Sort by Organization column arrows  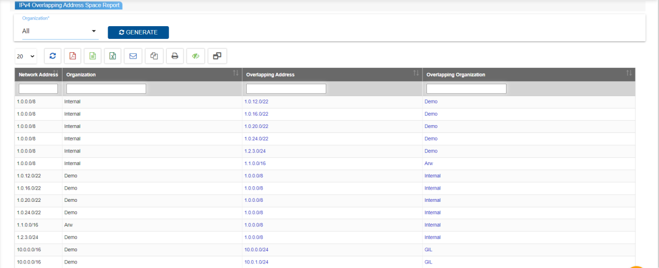tap(236, 73)
